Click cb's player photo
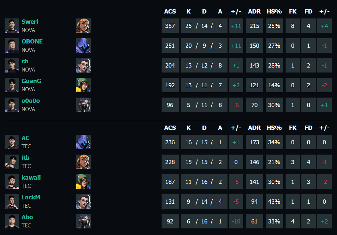The image size is (337, 235). [x=12, y=65]
